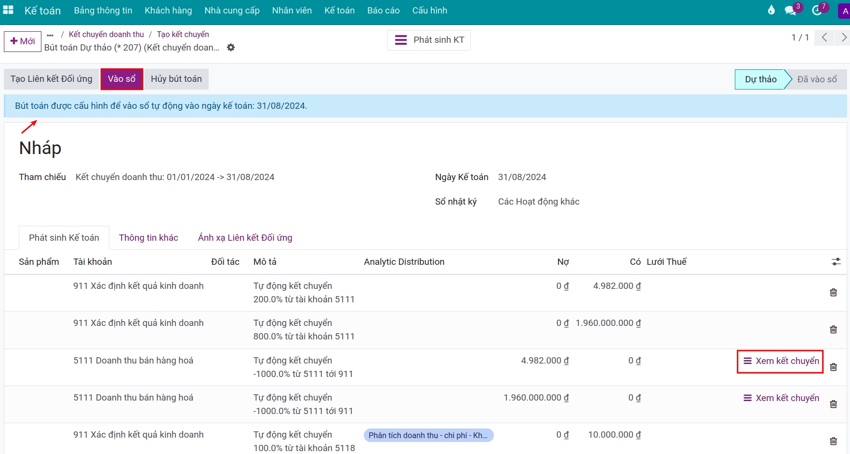The width and height of the screenshot is (850, 454).
Task: Delete the 5111 line with debit 1.960.000.000
Action: pos(834,404)
